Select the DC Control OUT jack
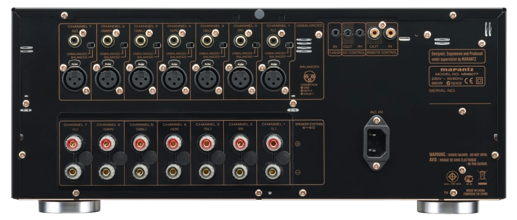The width and height of the screenshot is (517, 220). 348,32
